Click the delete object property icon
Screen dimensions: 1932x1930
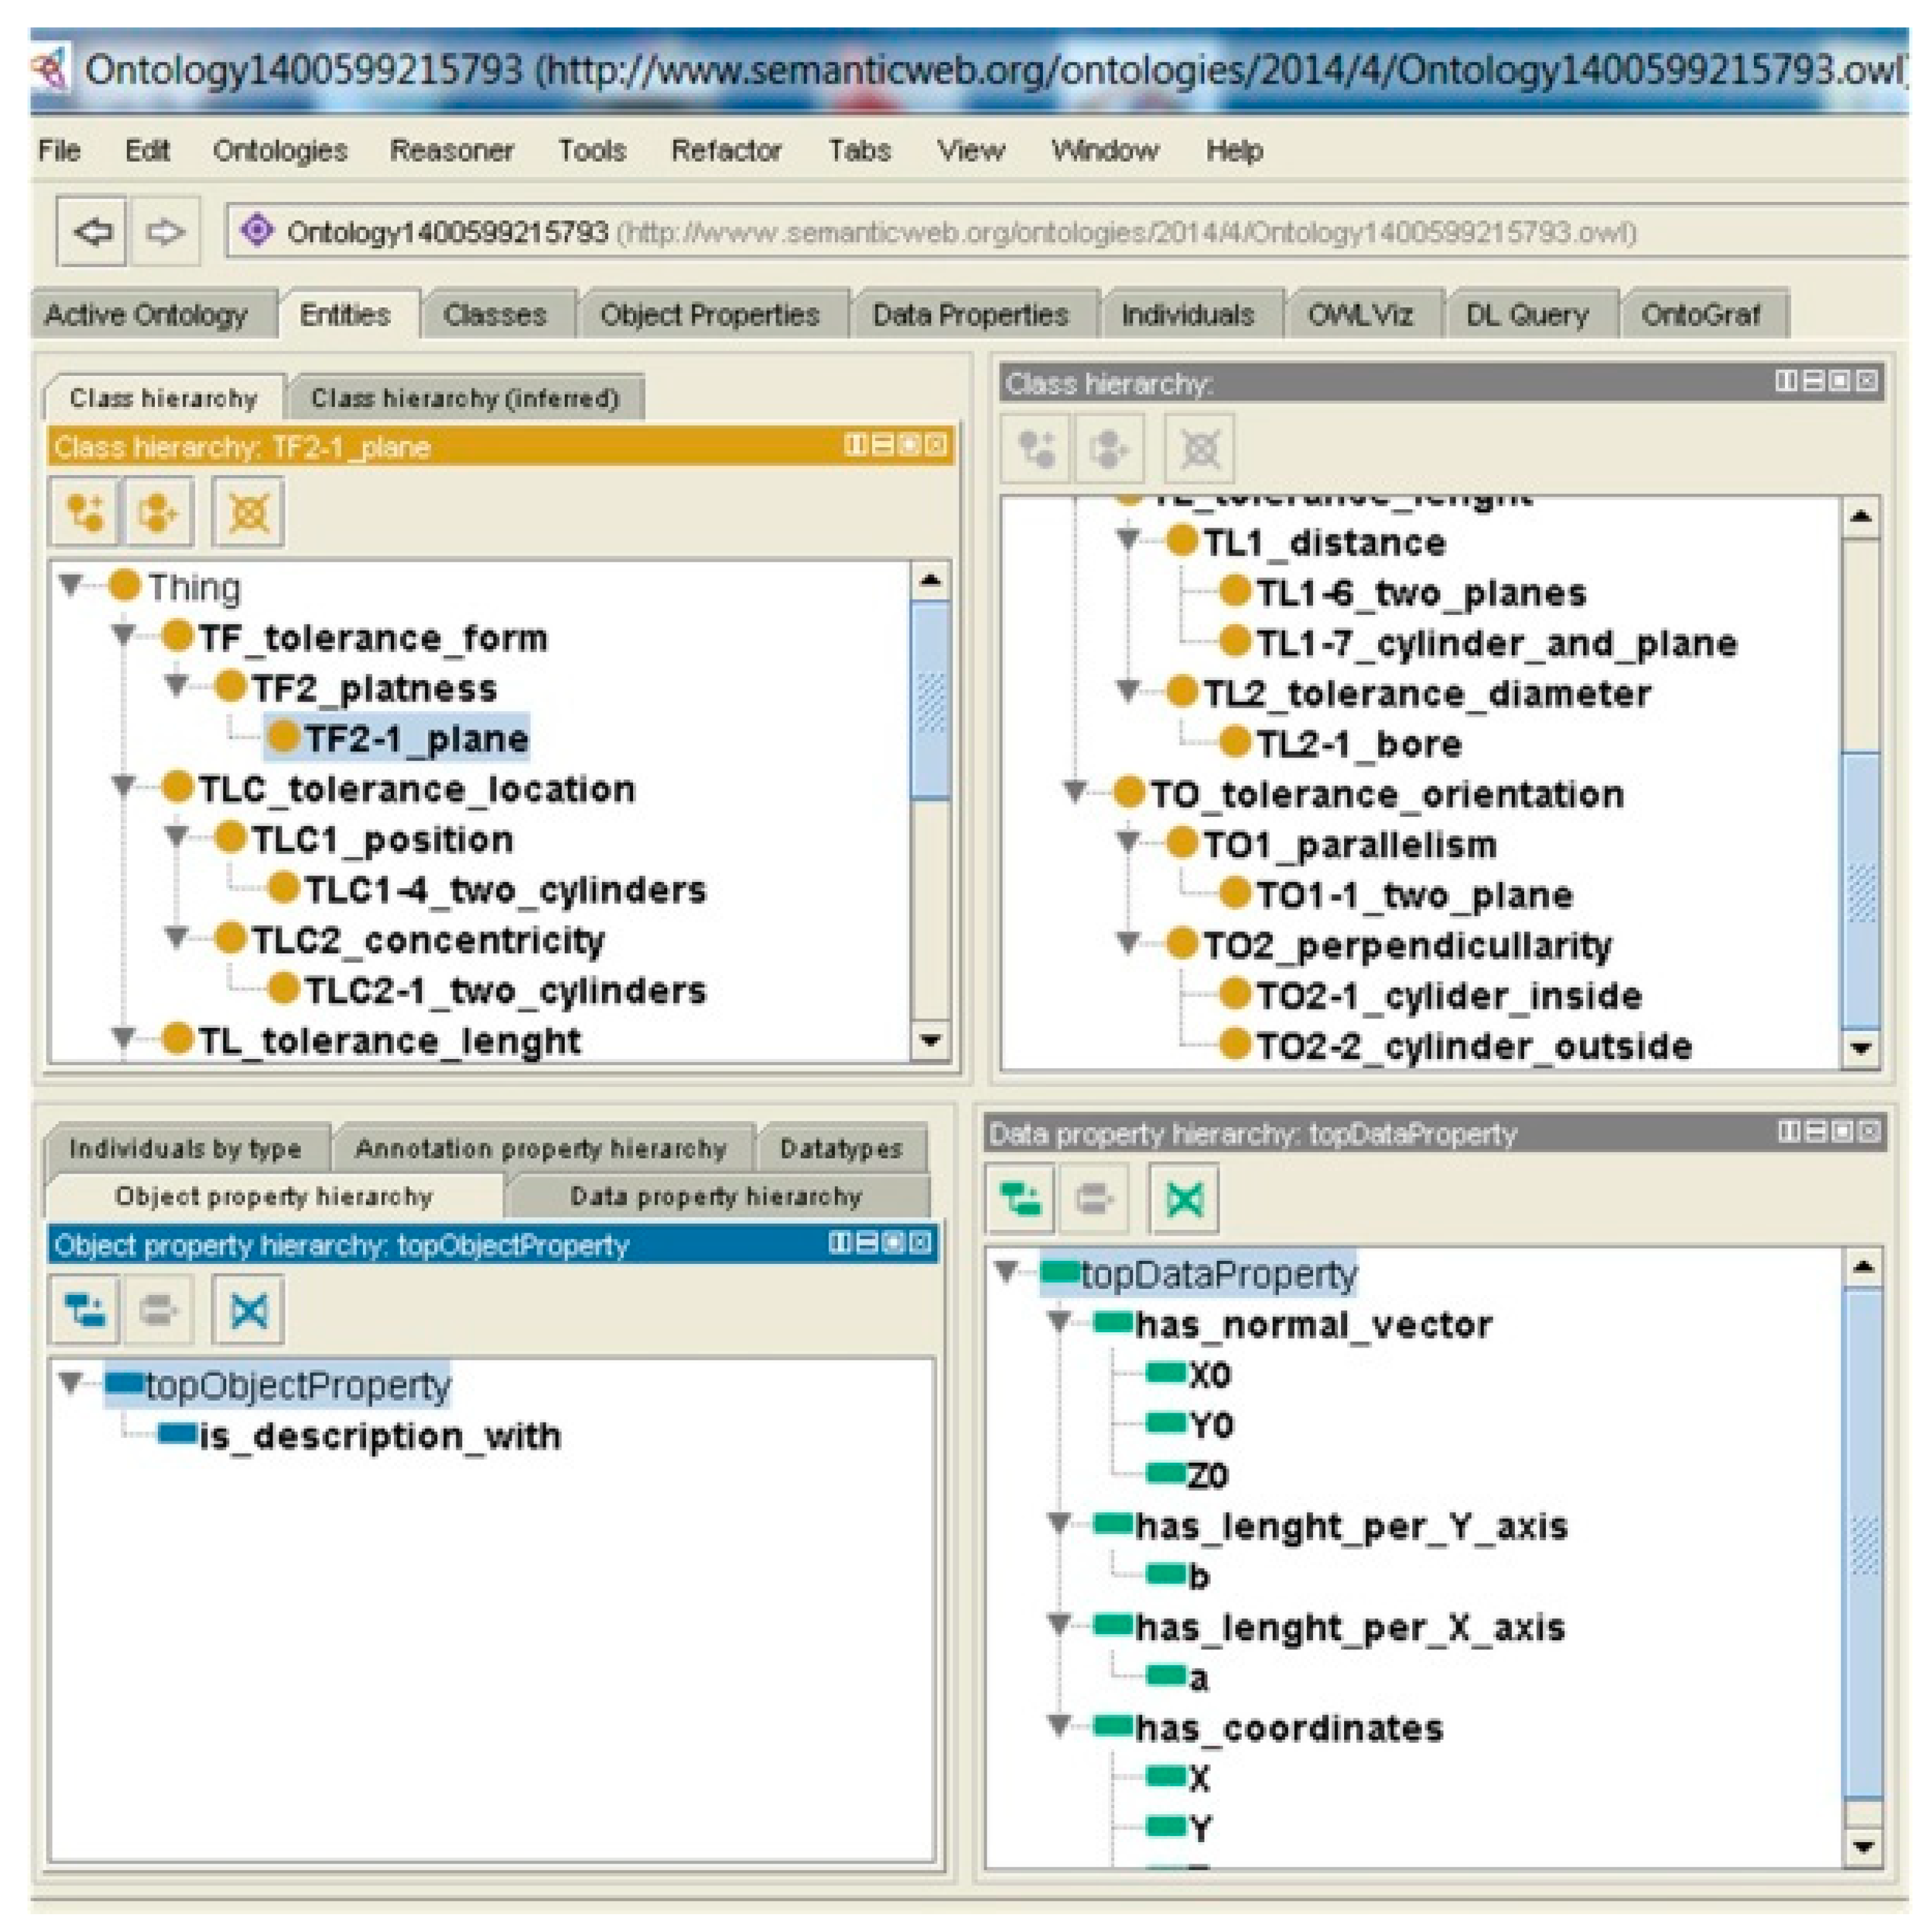[x=248, y=1309]
